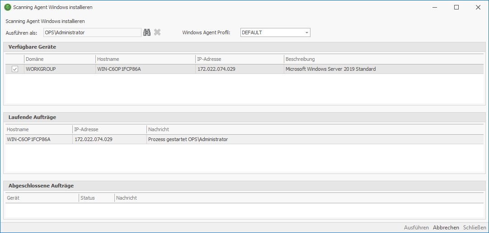Sort available devices by Domäne column
Viewport: 489px width, 233px height.
coord(59,59)
